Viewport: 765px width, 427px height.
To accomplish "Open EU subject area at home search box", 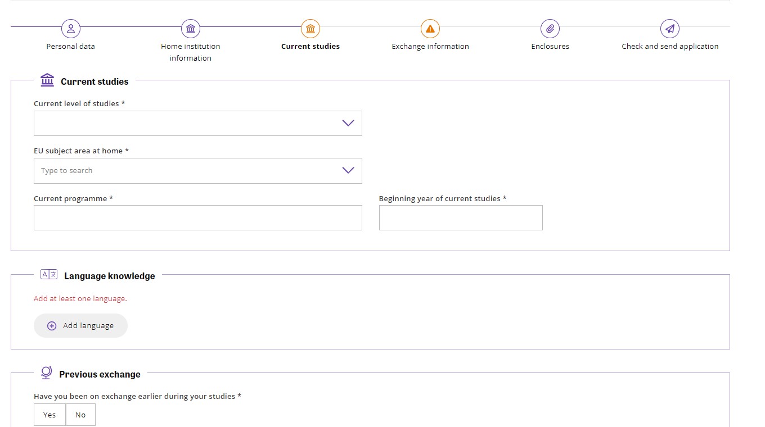I will coord(198,171).
